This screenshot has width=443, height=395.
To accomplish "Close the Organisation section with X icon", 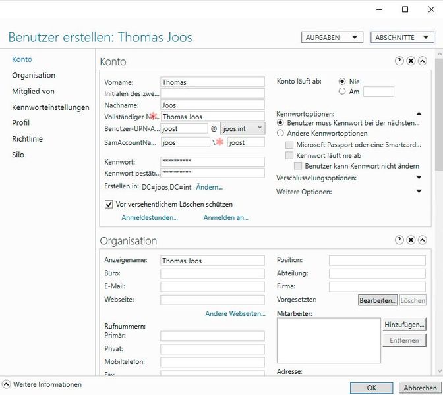I will (x=411, y=240).
